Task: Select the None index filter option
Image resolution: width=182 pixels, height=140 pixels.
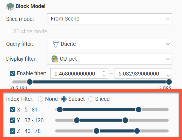Action: point(41,99)
